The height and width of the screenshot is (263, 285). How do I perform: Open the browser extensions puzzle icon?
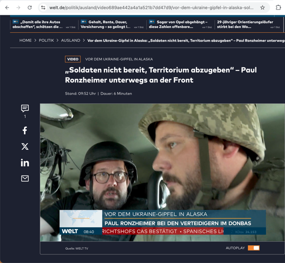tap(278, 8)
